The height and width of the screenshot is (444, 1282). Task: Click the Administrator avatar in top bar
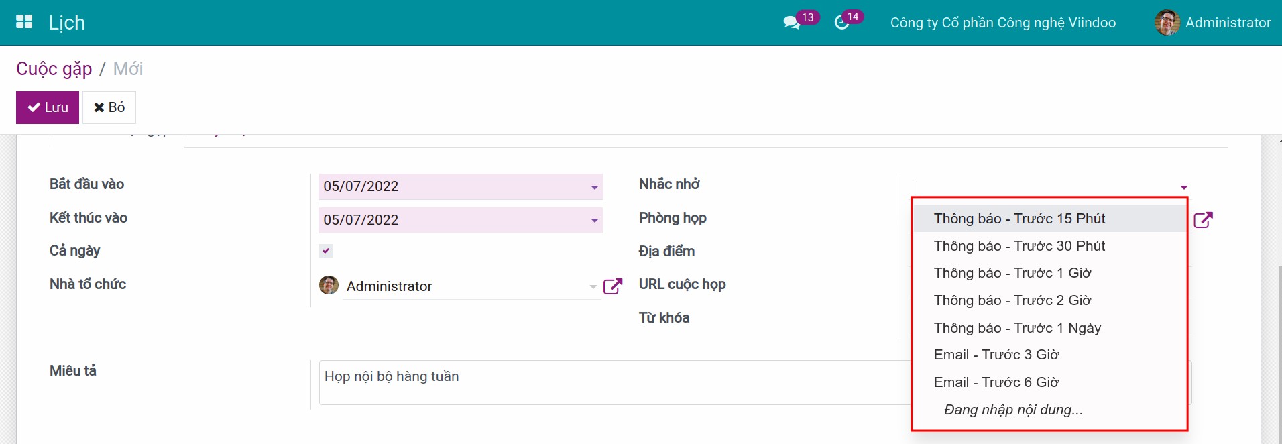(1167, 23)
